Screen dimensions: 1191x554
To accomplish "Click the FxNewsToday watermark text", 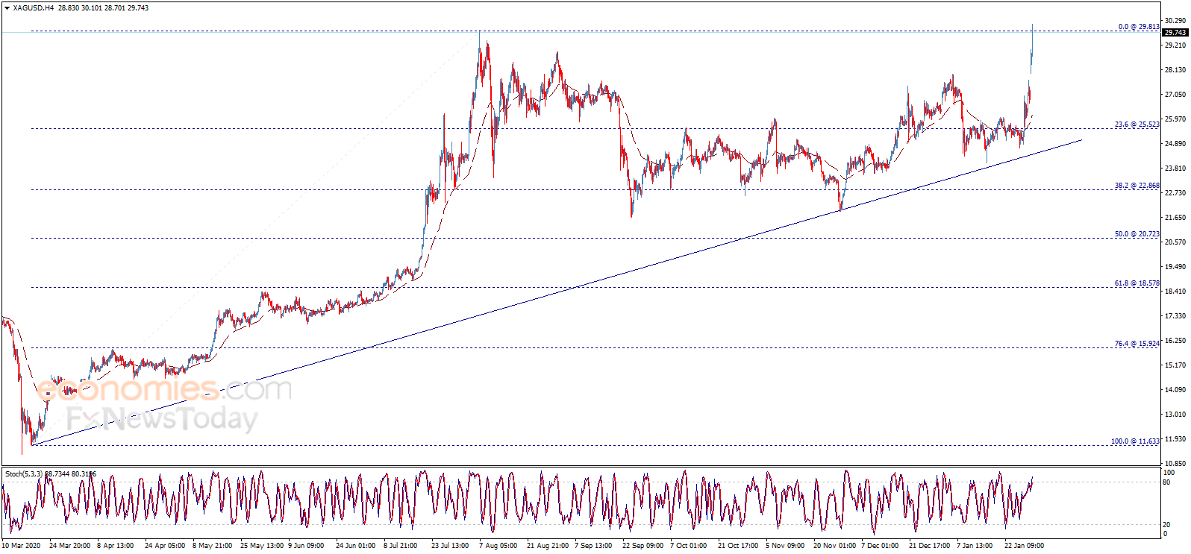I will pos(162,418).
